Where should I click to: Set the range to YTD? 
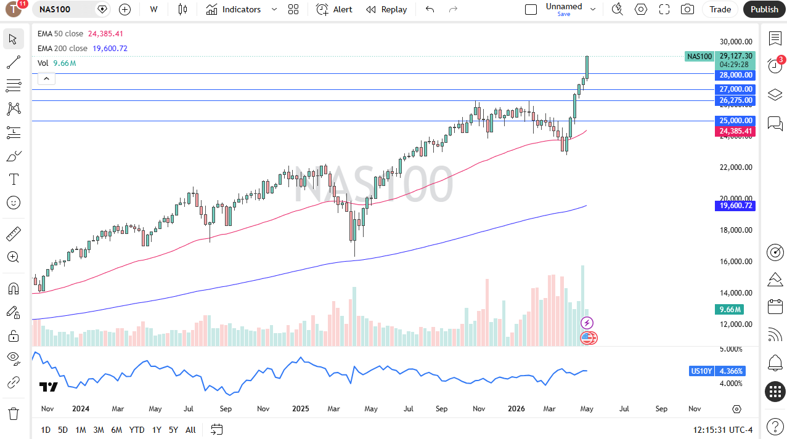[x=137, y=430]
